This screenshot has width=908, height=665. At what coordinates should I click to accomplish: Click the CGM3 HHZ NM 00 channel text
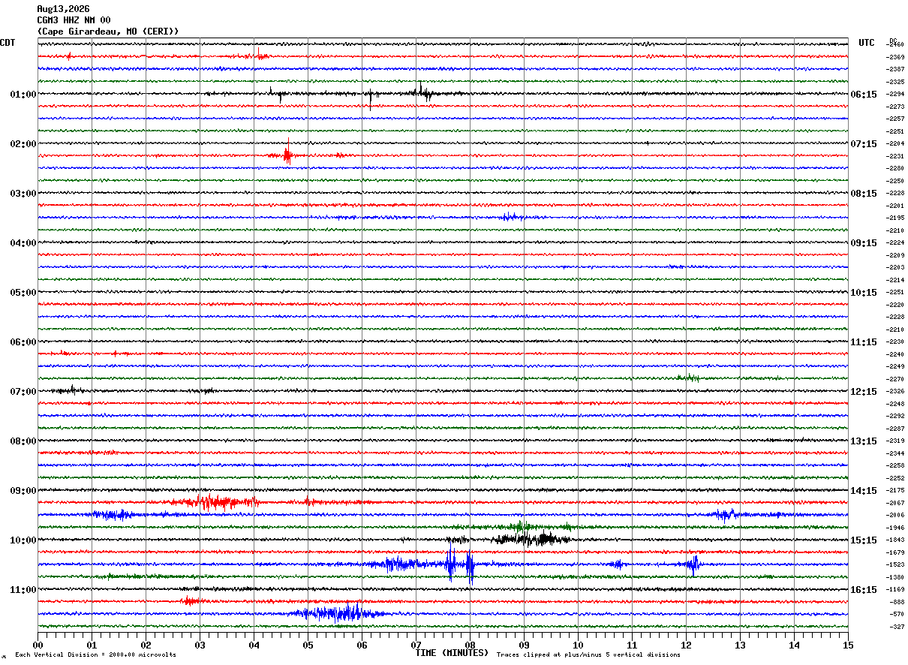(x=74, y=20)
